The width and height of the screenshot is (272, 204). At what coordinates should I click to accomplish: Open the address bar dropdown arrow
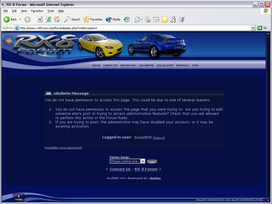253,28
